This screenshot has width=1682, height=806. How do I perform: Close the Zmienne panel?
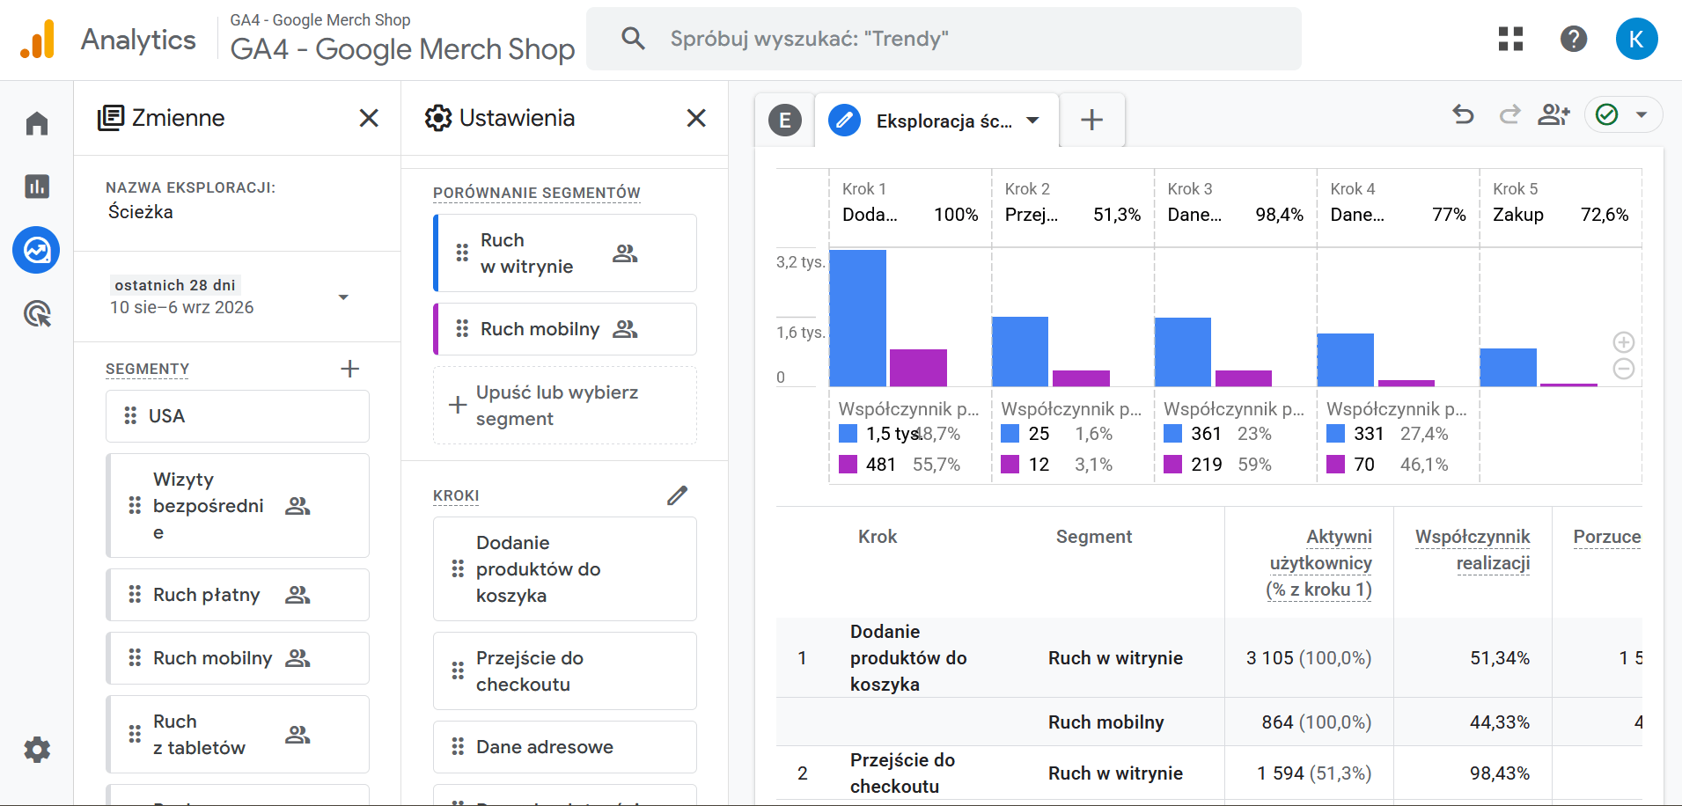pyautogui.click(x=369, y=118)
